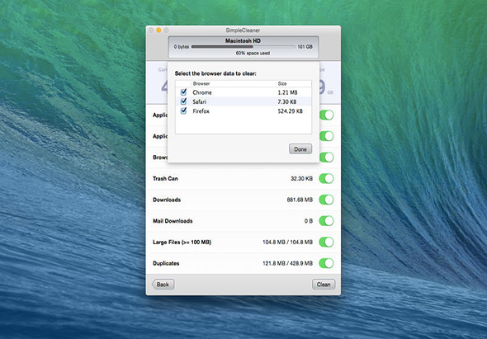Toggle the first Applic row switch
This screenshot has height=339, width=487.
tap(327, 115)
